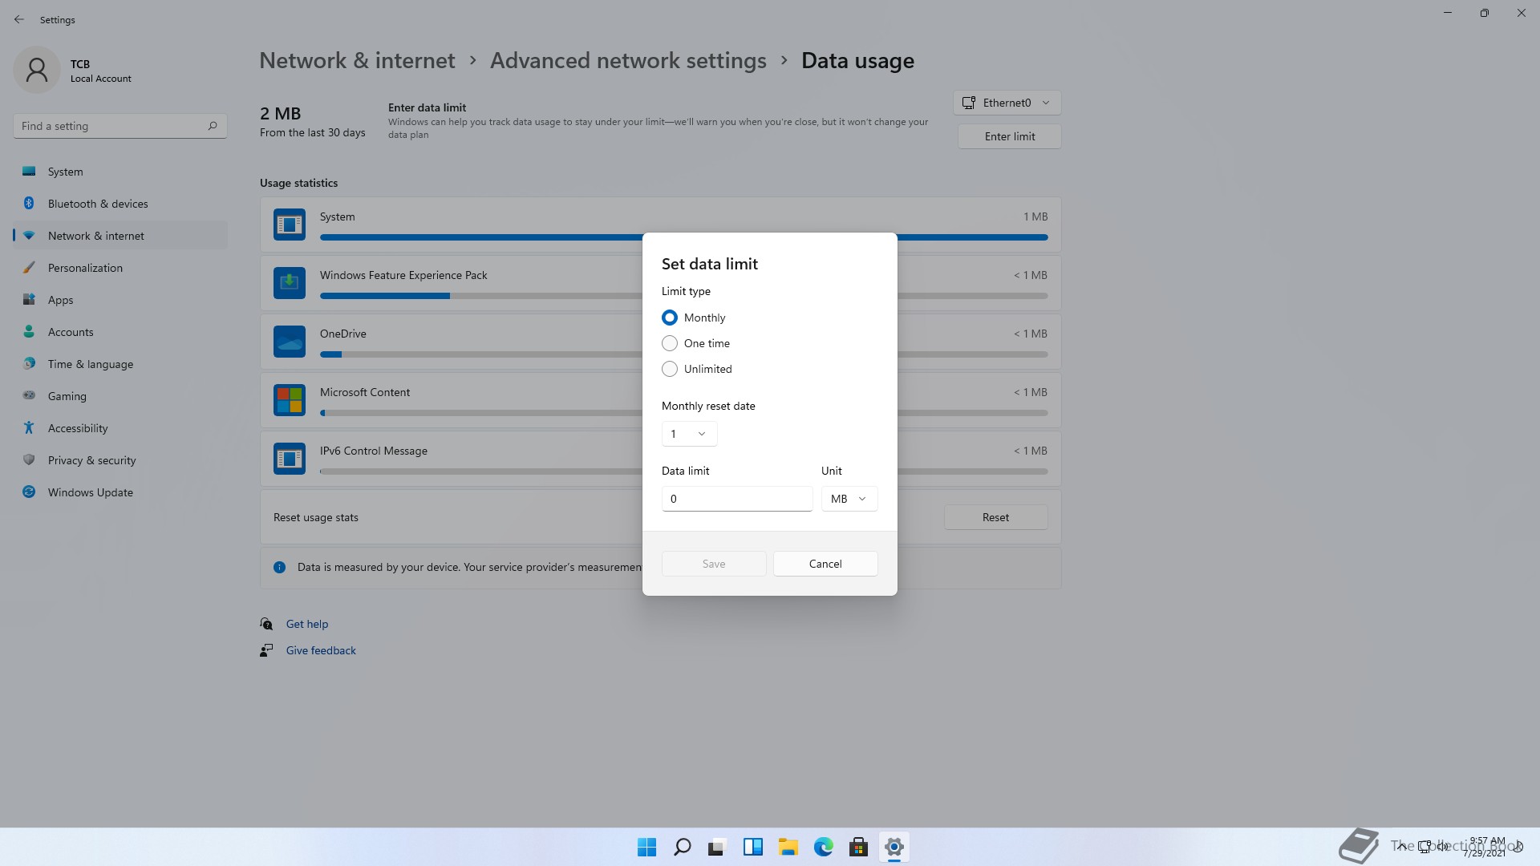Viewport: 1540px width, 866px height.
Task: Open the Give feedback link
Action: click(x=321, y=650)
